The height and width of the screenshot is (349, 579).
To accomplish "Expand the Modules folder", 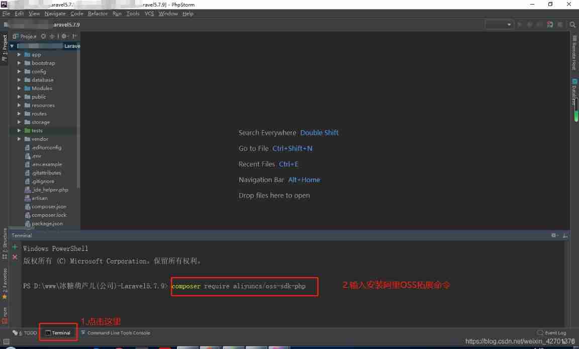I will pyautogui.click(x=19, y=88).
